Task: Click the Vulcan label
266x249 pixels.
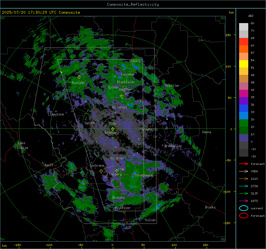Action: pyautogui.click(x=150, y=220)
